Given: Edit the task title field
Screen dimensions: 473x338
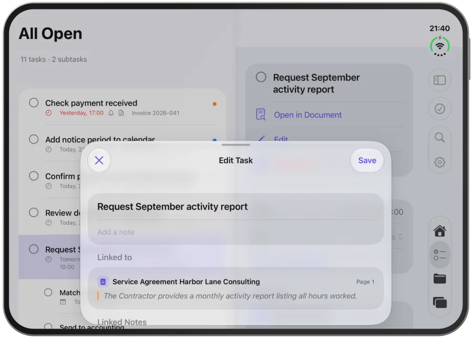Looking at the screenshot, I should [235, 207].
